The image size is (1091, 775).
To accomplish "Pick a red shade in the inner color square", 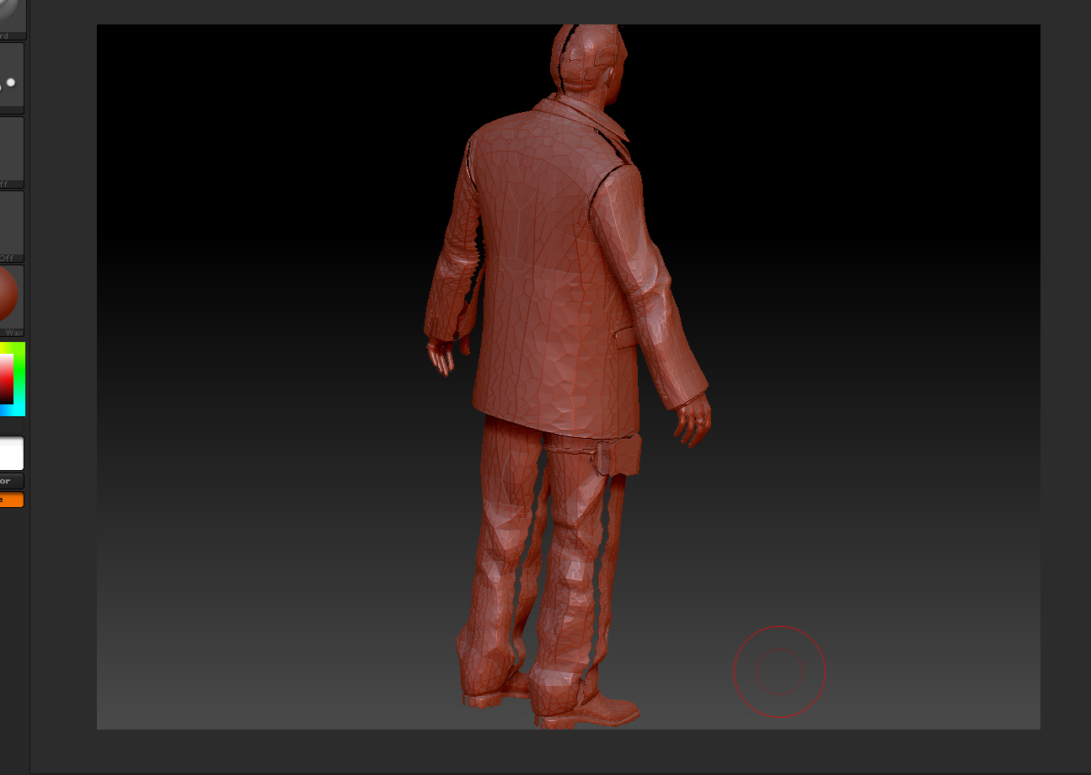I will (7, 379).
